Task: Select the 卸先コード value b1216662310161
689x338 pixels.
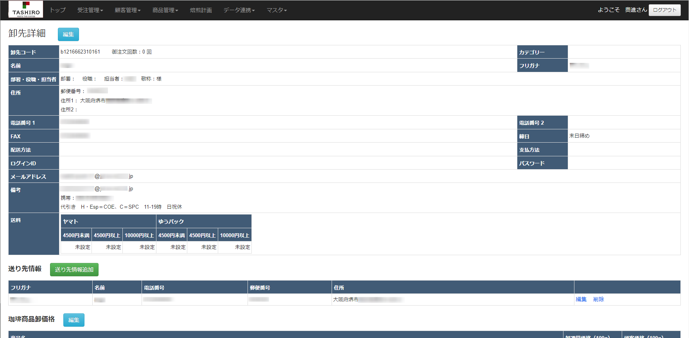Action: coord(80,52)
